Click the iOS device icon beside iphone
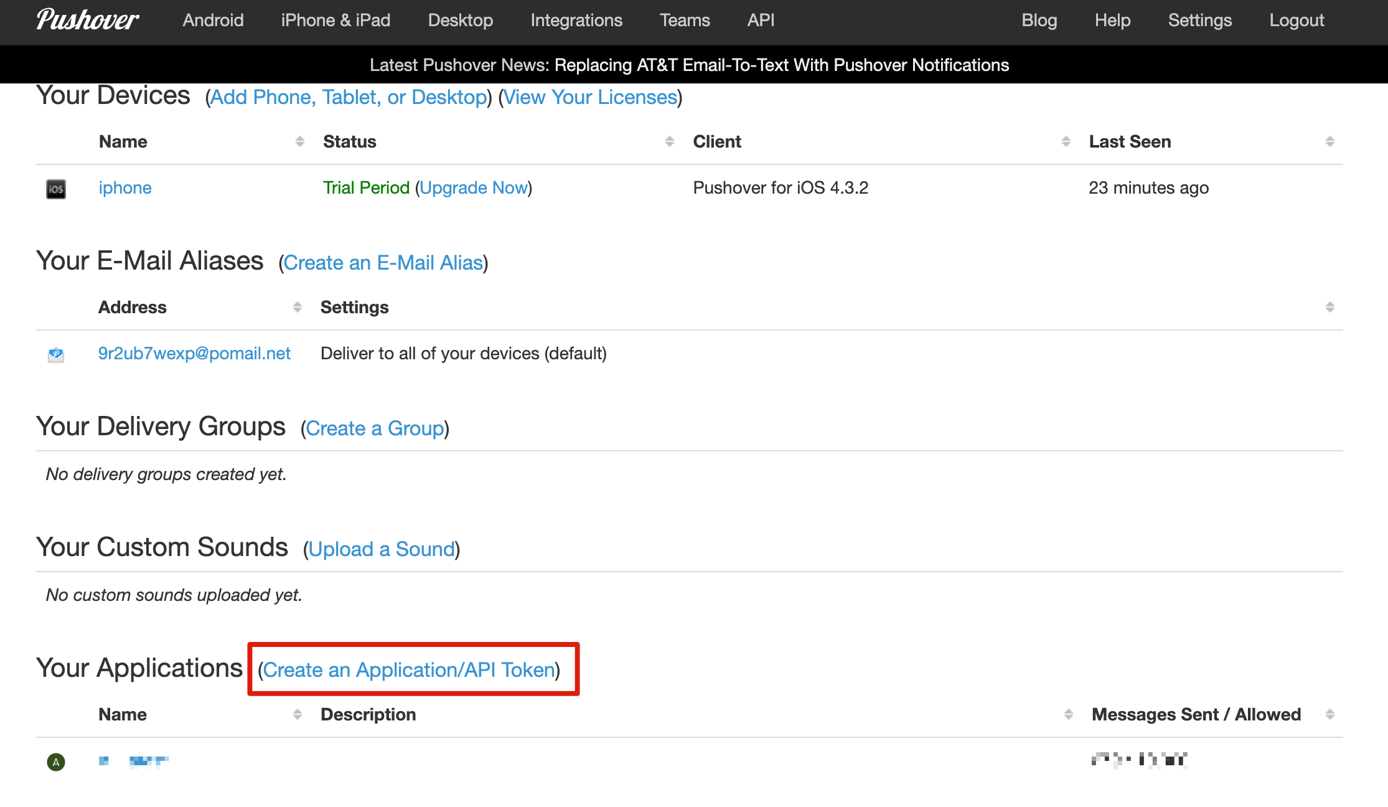The image size is (1388, 807). (x=56, y=189)
